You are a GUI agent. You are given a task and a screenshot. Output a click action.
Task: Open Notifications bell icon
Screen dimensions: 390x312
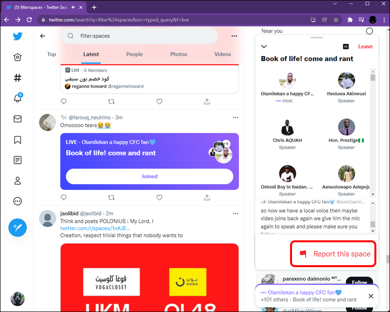18,97
